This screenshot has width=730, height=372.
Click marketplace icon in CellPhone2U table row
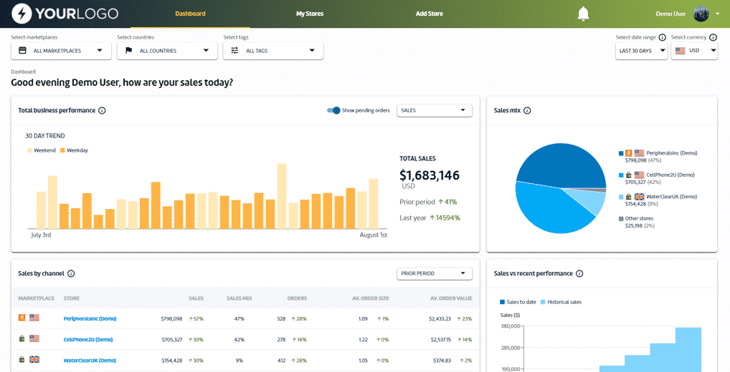tap(22, 339)
